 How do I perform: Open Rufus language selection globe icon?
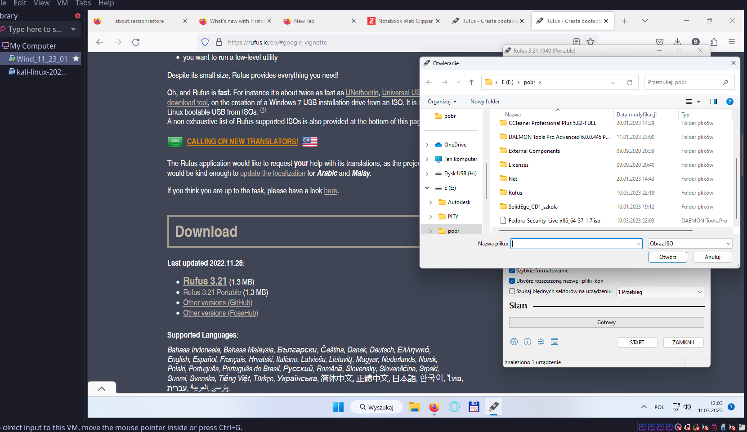[514, 342]
